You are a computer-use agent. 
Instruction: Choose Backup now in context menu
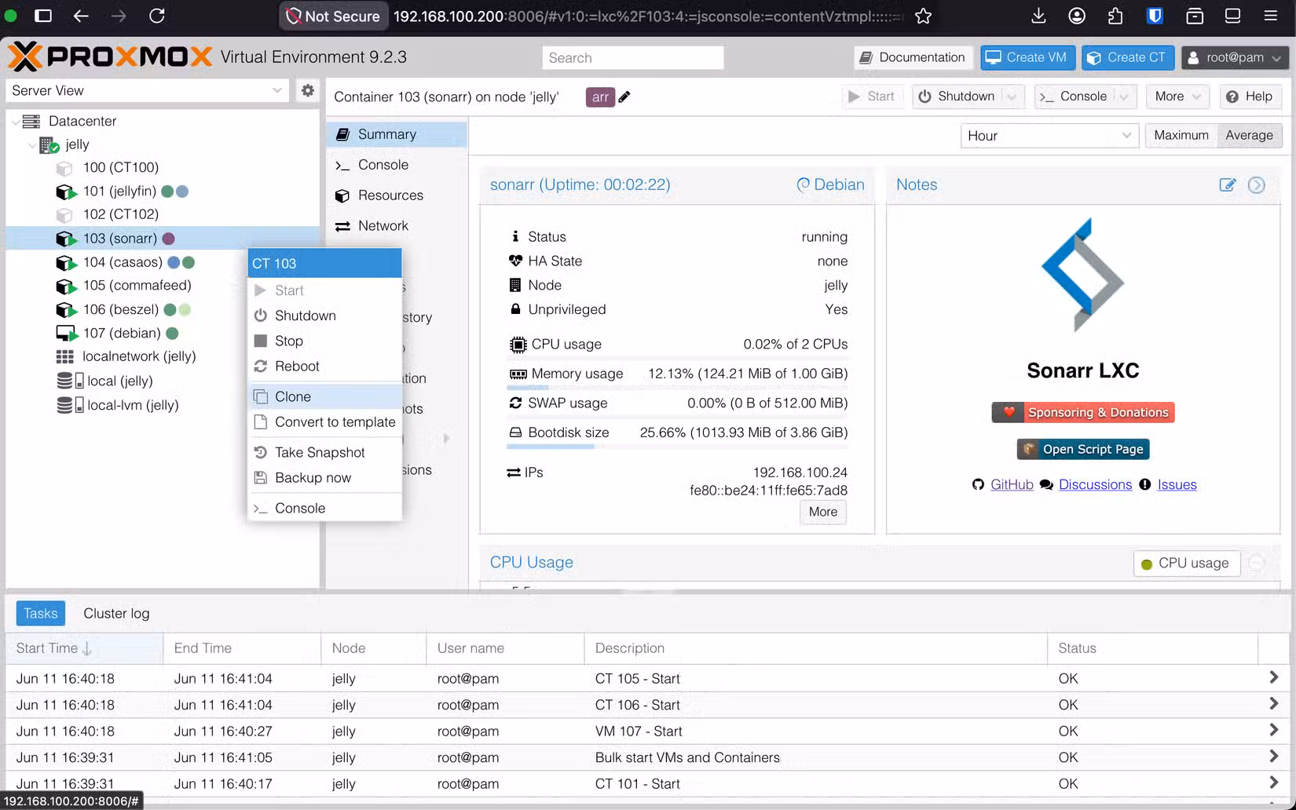[x=325, y=478]
